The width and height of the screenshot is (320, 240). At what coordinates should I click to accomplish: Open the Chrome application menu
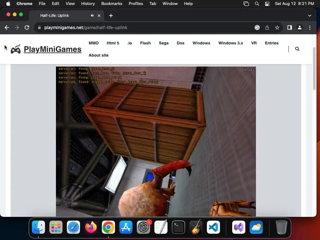24,4
